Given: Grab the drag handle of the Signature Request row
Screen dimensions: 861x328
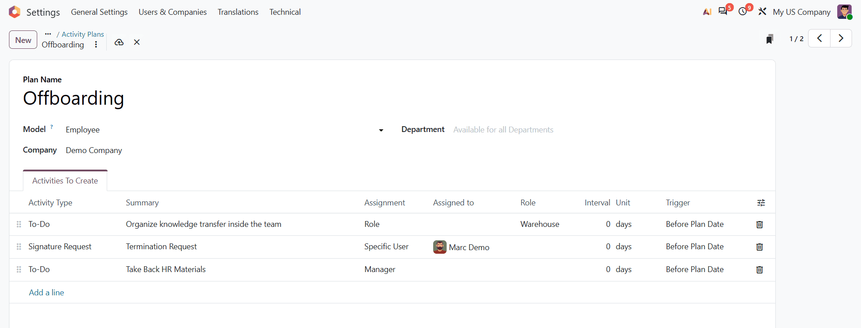Looking at the screenshot, I should tap(19, 247).
